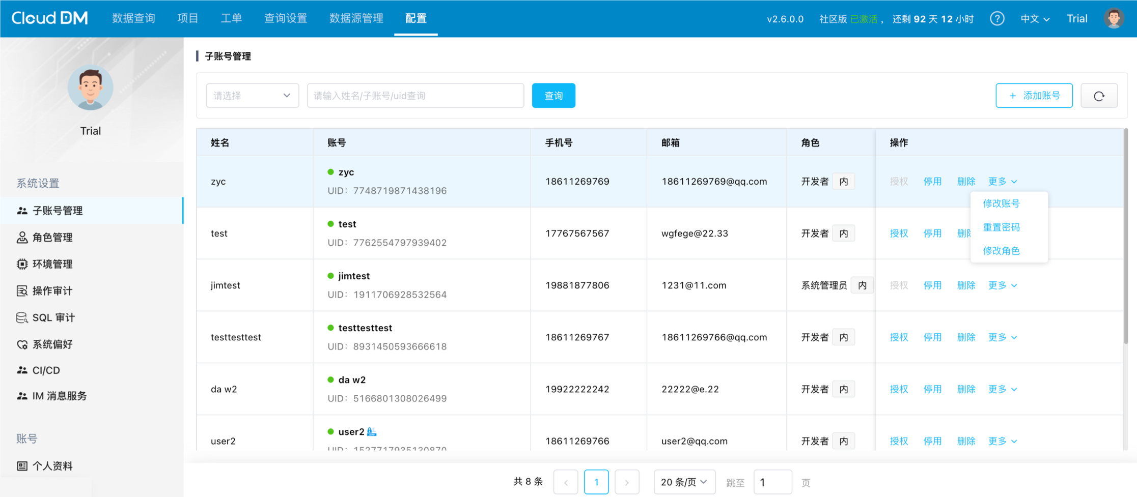
Task: Open IM 消息服务 in the sidebar
Action: point(59,396)
